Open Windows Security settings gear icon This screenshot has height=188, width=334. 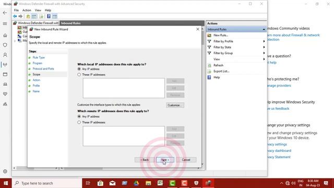pos(5,171)
